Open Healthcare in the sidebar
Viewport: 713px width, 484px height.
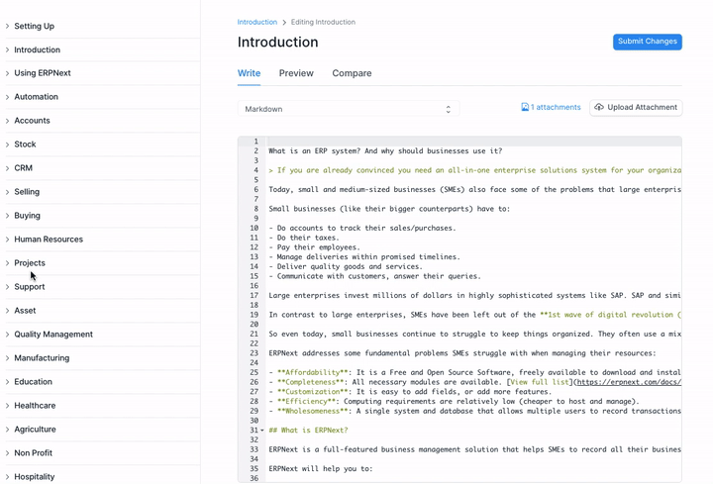[35, 406]
